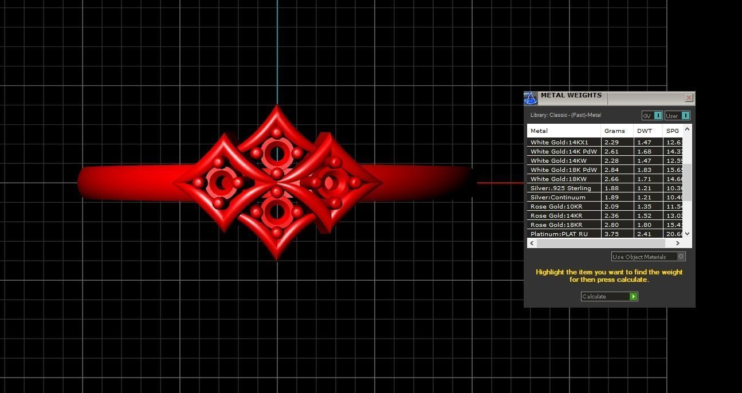Image resolution: width=742 pixels, height=393 pixels.
Task: Select the Platinum:PLAT RU row
Action: (x=605, y=234)
